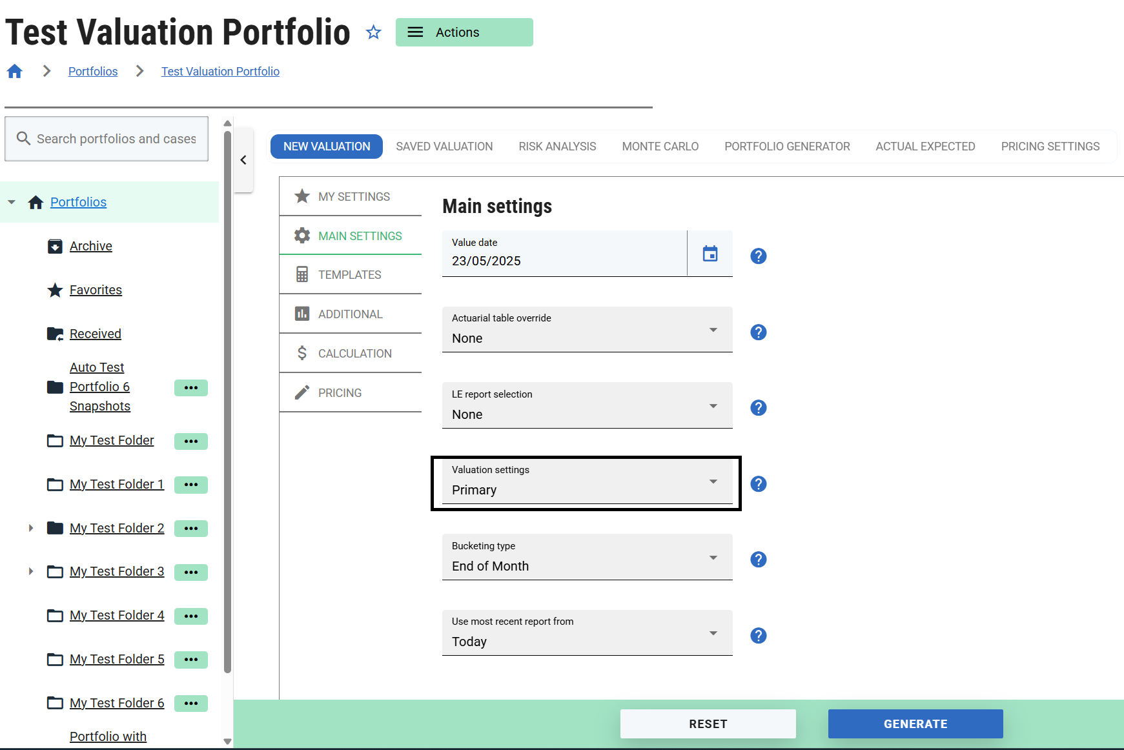Open help for Actuarial table override
1124x750 pixels.
pyautogui.click(x=758, y=332)
